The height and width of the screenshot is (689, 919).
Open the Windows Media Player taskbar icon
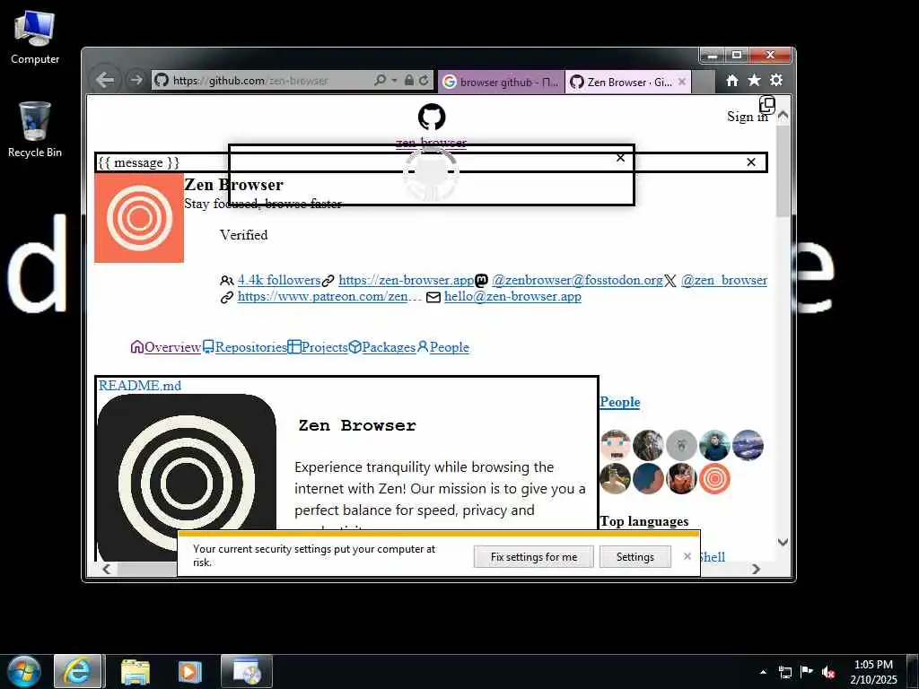coord(189,672)
